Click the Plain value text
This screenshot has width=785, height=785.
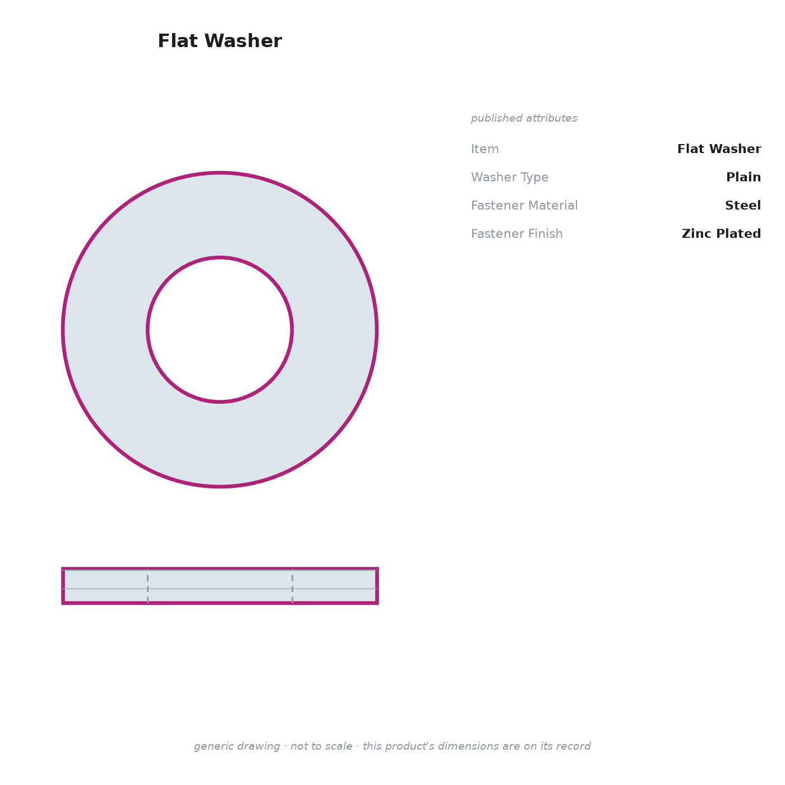click(x=744, y=178)
